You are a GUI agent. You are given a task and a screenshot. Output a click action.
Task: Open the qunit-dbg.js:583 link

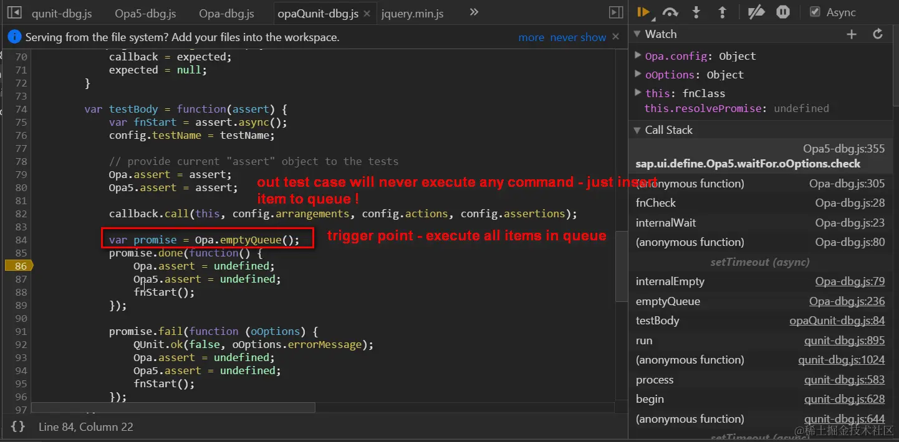[x=845, y=380]
